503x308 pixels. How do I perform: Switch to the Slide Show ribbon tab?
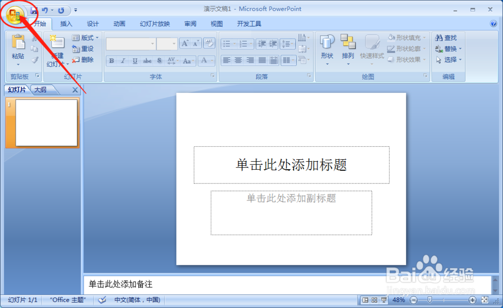154,24
